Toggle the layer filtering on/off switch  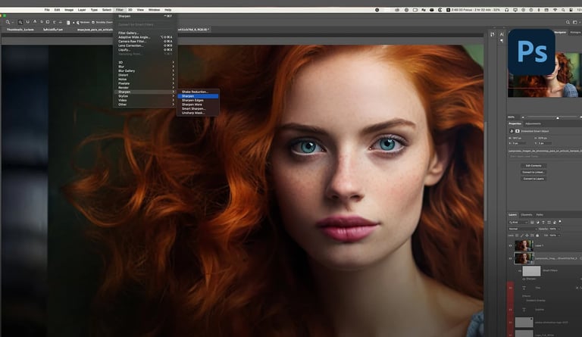coord(560,222)
